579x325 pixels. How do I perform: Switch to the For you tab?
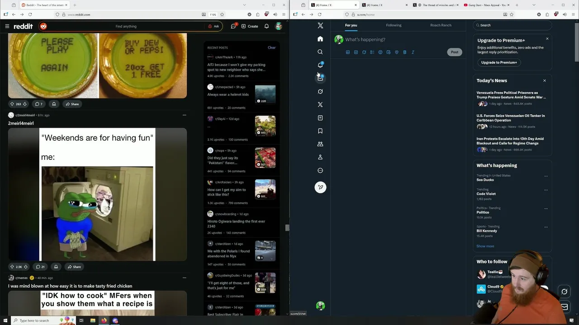[351, 25]
